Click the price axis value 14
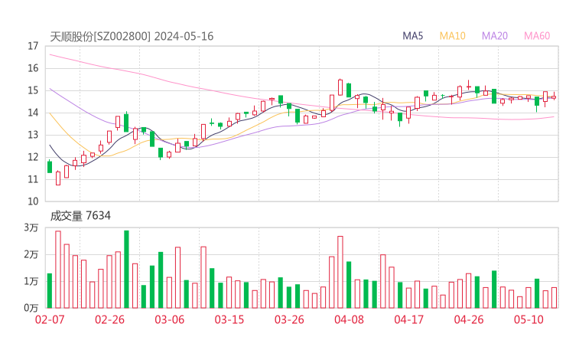Image resolution: width=566 pixels, height=337 pixels. [33, 113]
